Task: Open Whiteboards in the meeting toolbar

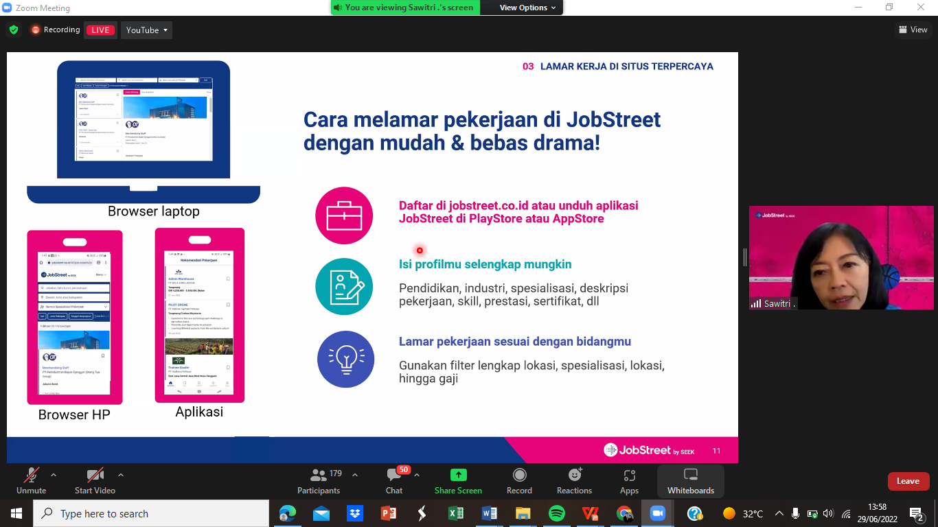Action: tap(691, 481)
